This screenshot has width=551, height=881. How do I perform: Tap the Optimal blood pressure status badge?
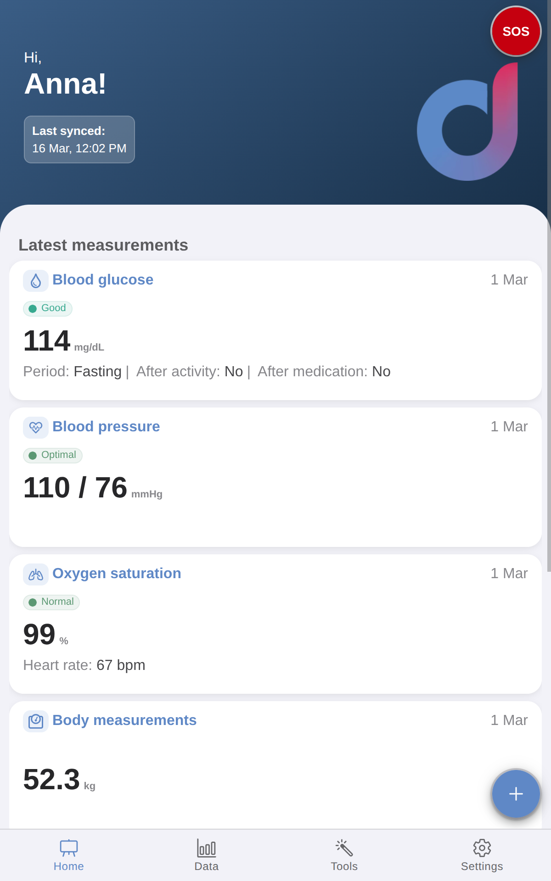tap(53, 455)
